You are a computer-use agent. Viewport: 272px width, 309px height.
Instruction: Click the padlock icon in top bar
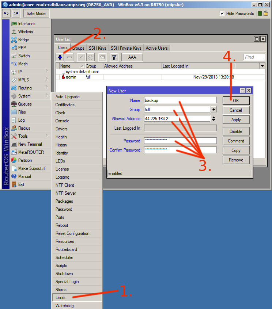pos(266,13)
